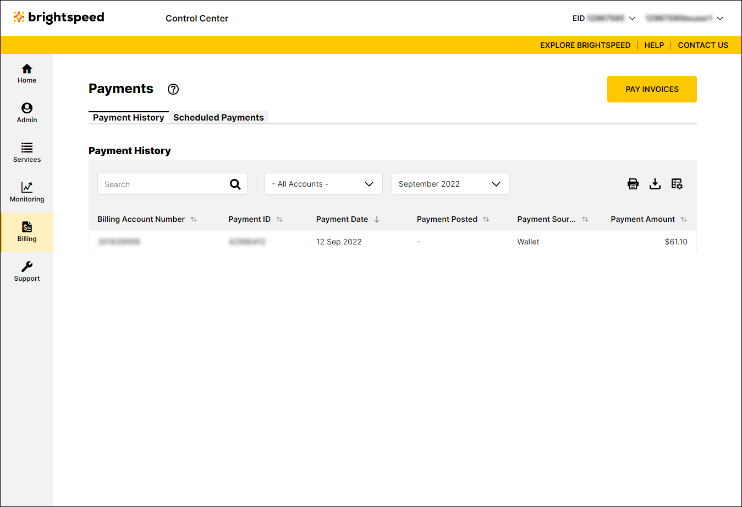Screen dimensions: 742x507
Task: Sort by Payment Source column
Action: 585,219
